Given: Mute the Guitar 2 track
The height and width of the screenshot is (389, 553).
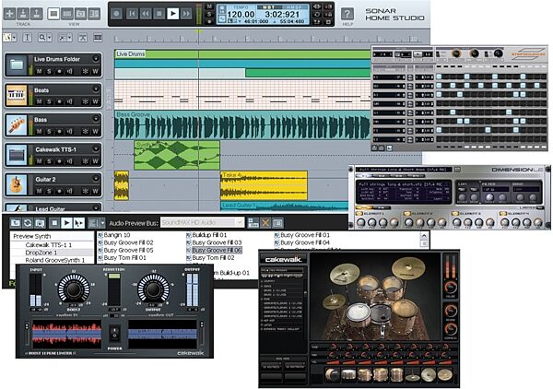Looking at the screenshot, I should click(39, 191).
